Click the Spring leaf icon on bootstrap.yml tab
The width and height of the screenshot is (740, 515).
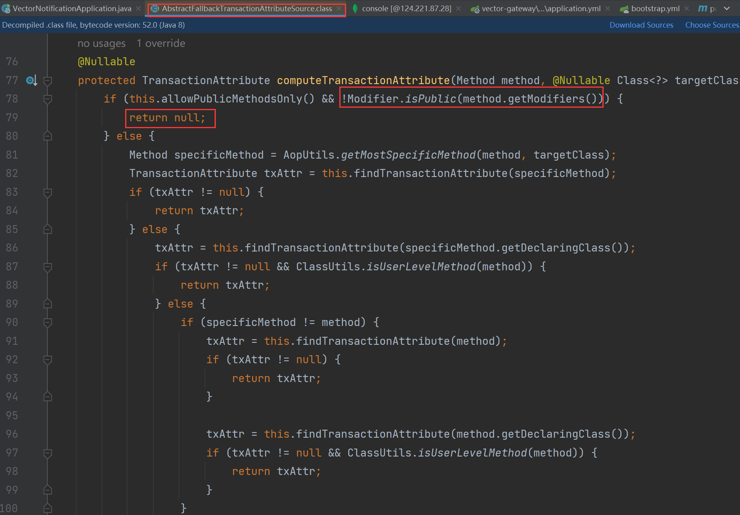pos(624,9)
